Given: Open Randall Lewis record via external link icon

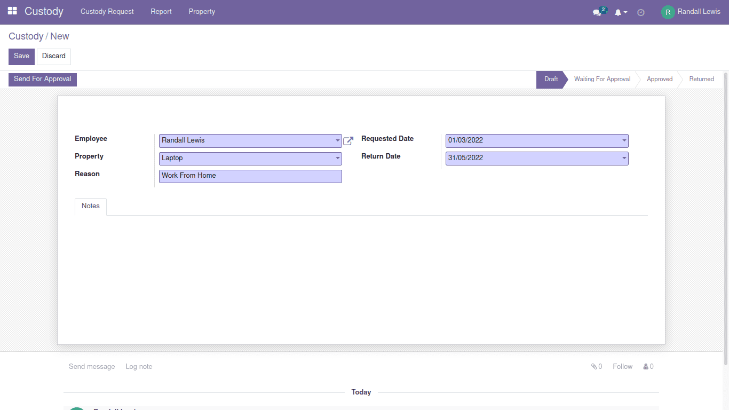Looking at the screenshot, I should (x=348, y=141).
